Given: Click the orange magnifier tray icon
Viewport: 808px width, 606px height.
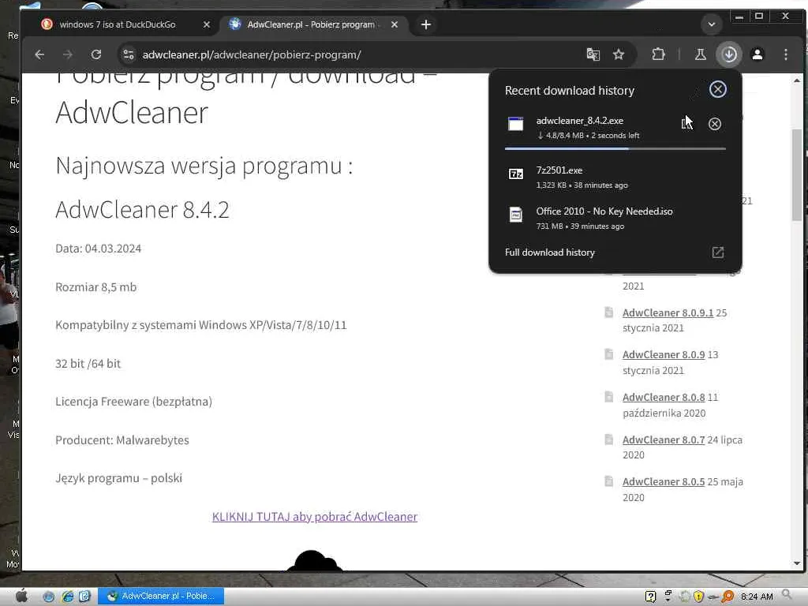Looking at the screenshot, I should click(728, 597).
